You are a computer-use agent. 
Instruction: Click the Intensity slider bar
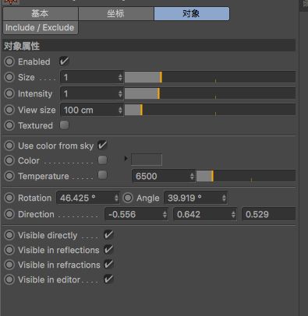pyautogui.click(x=210, y=93)
